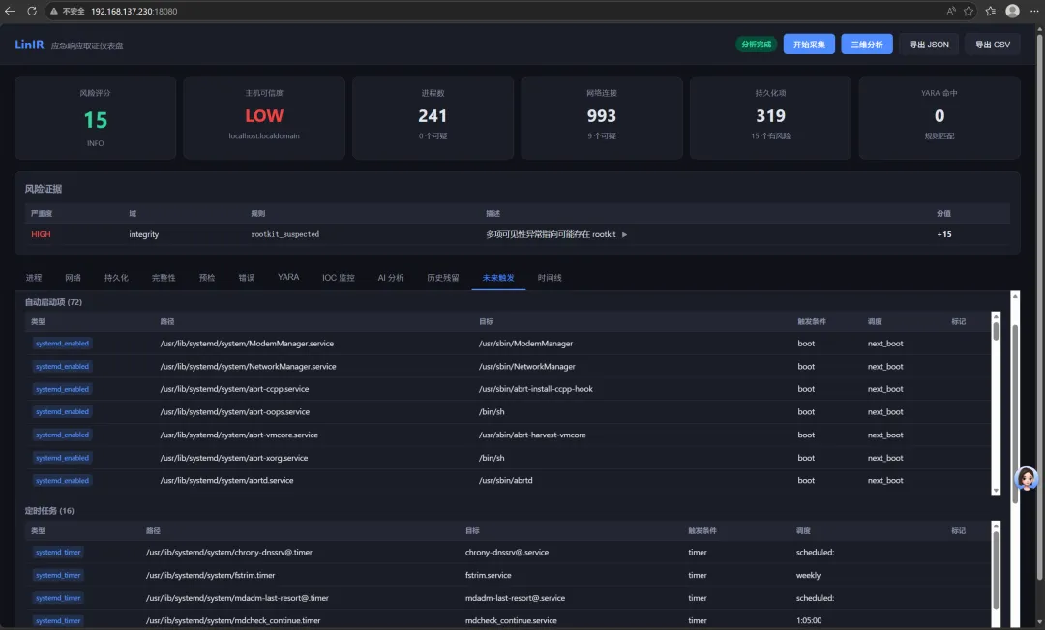Click the +15 score value

pos(943,234)
